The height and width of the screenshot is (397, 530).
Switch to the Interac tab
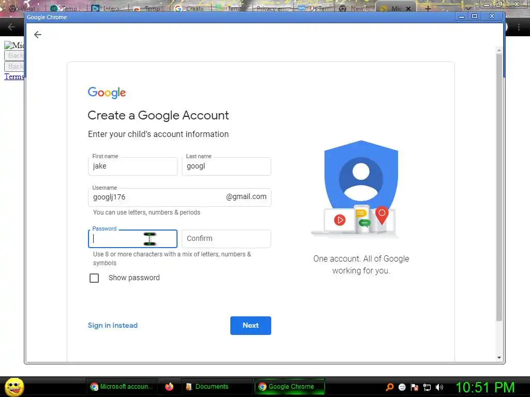(x=108, y=8)
